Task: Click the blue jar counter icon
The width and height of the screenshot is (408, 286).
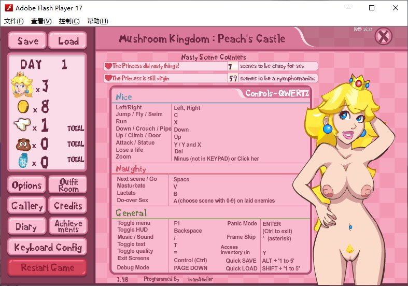Action: click(24, 161)
